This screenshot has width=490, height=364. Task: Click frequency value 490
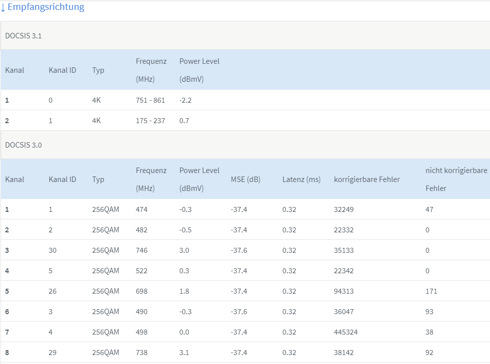coord(141,312)
